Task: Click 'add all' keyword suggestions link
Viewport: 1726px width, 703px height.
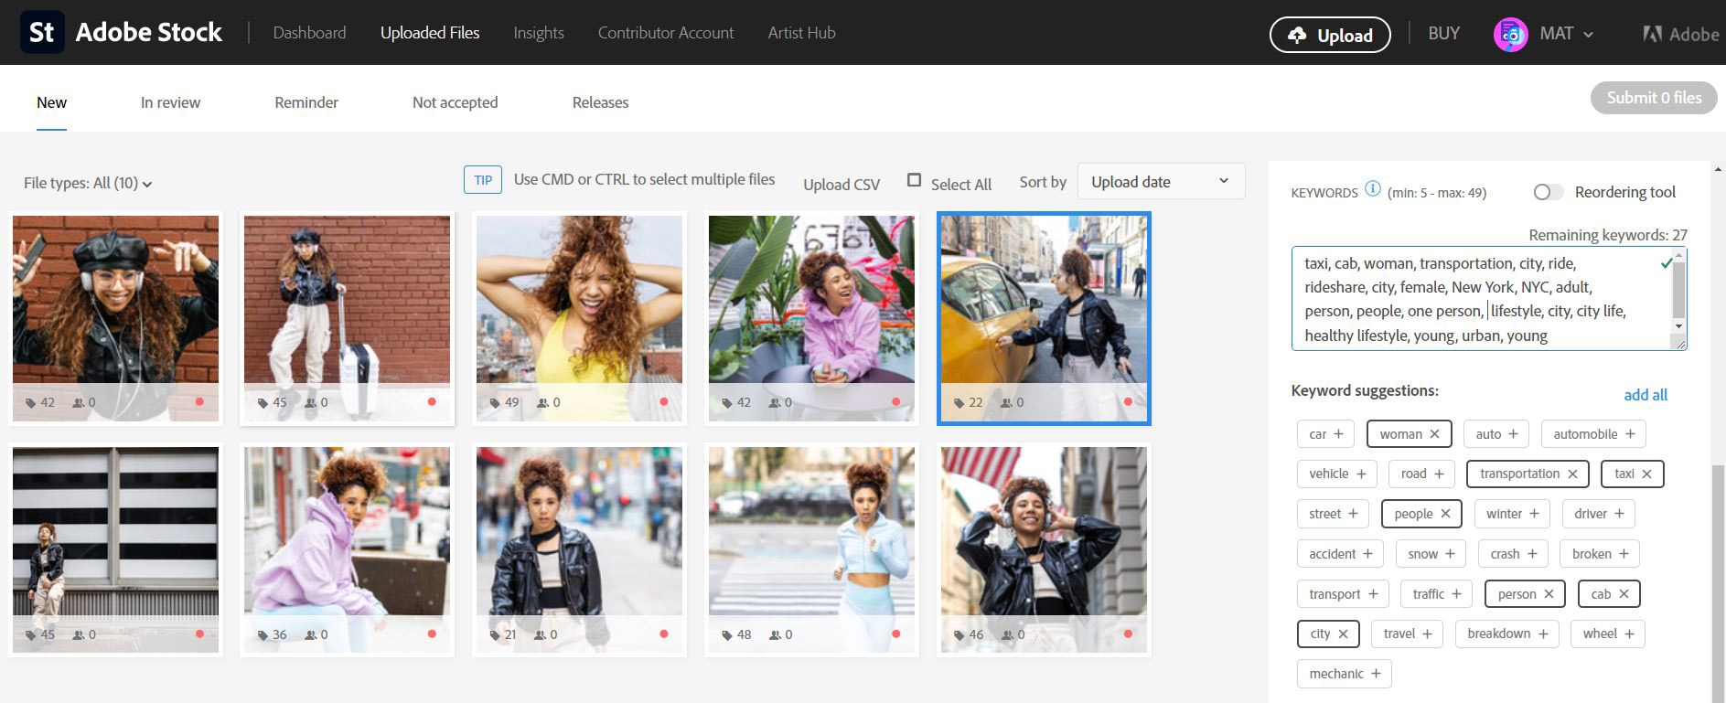Action: (1646, 395)
